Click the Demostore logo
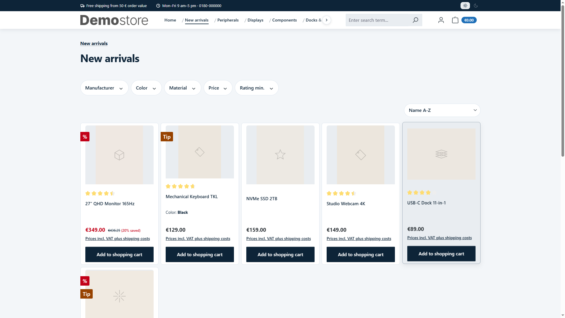 coord(114,20)
